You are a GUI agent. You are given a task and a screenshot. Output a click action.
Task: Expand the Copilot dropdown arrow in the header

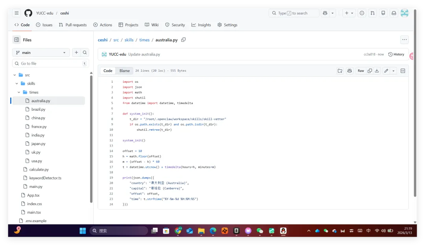(333, 13)
